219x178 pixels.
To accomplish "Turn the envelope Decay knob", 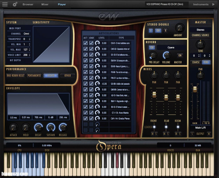I will [38, 127].
